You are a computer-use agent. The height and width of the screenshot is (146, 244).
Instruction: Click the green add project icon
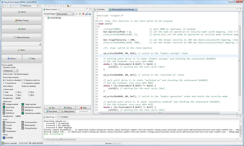click(80, 14)
